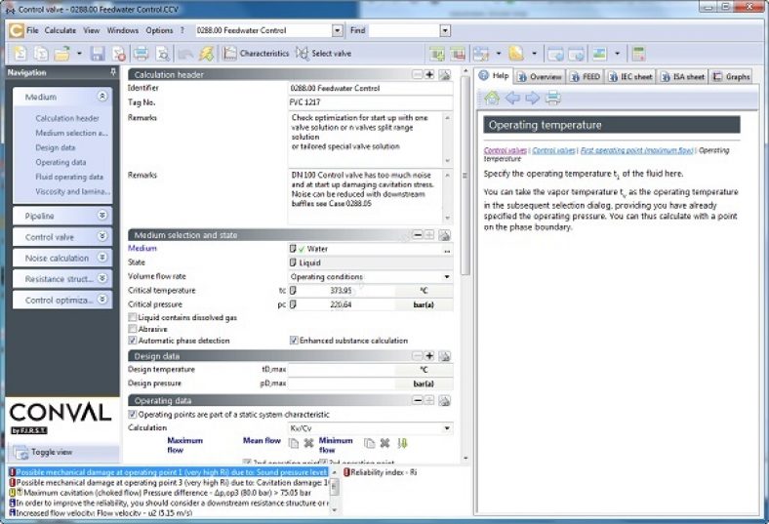Follow the First operating point (maximum flow) link

click(636, 150)
